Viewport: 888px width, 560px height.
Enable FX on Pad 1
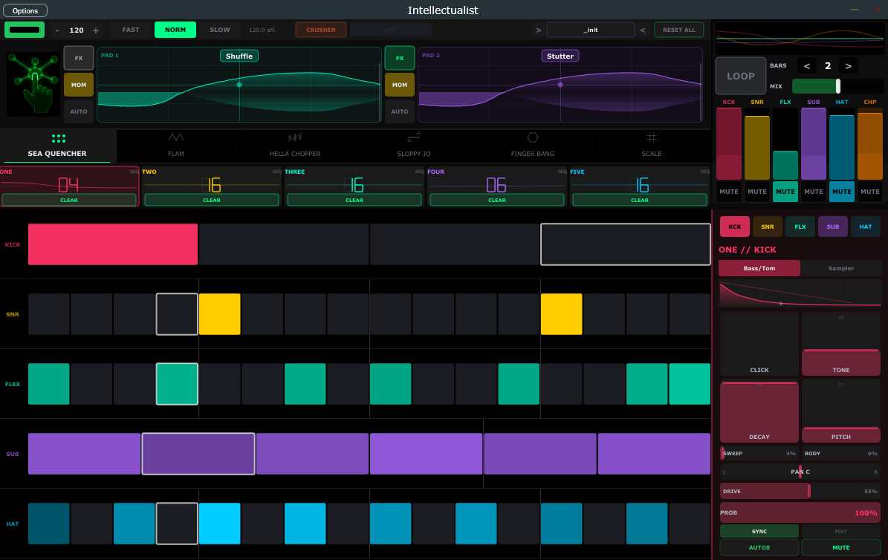[x=78, y=58]
